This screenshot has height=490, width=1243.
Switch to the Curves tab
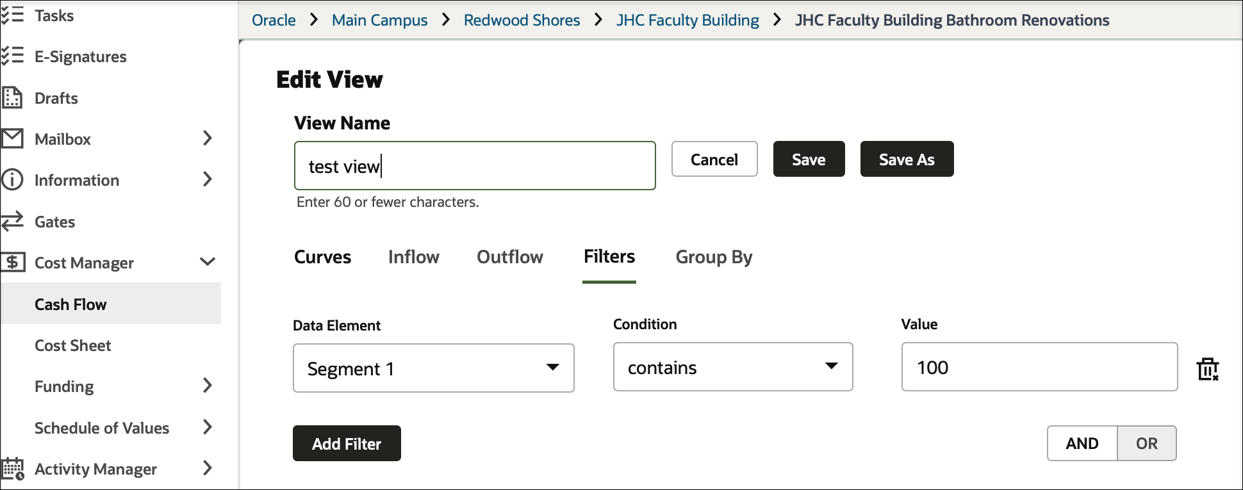tap(323, 257)
